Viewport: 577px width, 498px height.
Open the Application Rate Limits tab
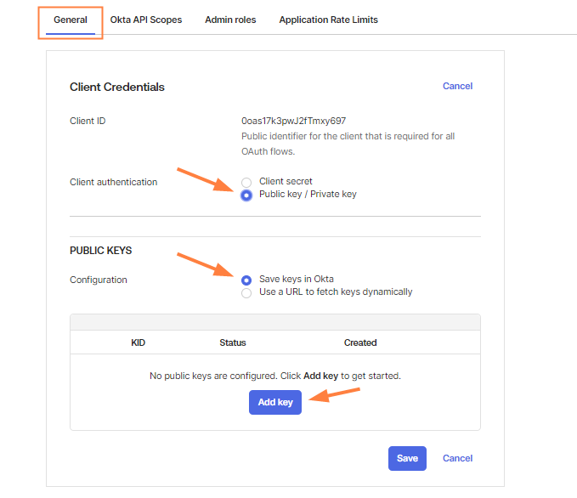point(328,20)
